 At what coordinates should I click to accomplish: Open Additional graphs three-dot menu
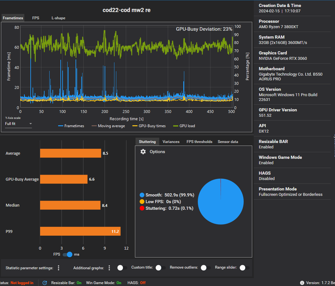click(x=109, y=268)
